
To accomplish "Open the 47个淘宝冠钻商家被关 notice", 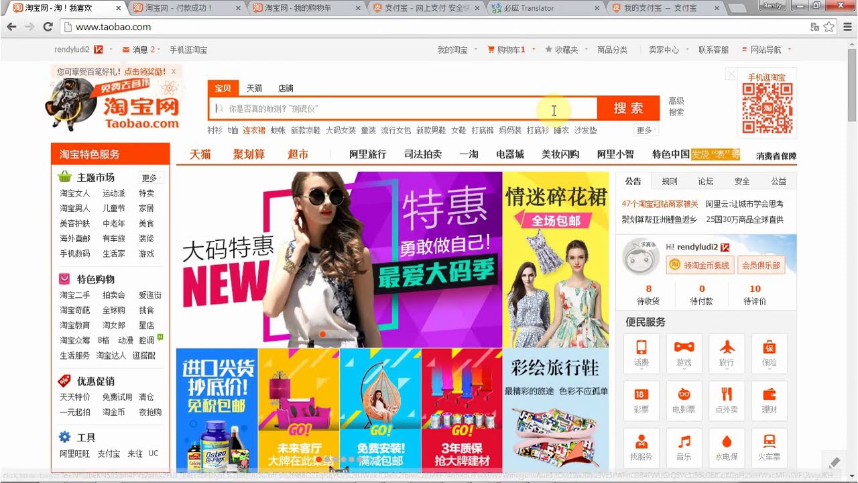I will [660, 204].
